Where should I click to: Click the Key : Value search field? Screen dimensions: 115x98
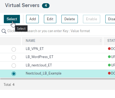tap(57, 31)
